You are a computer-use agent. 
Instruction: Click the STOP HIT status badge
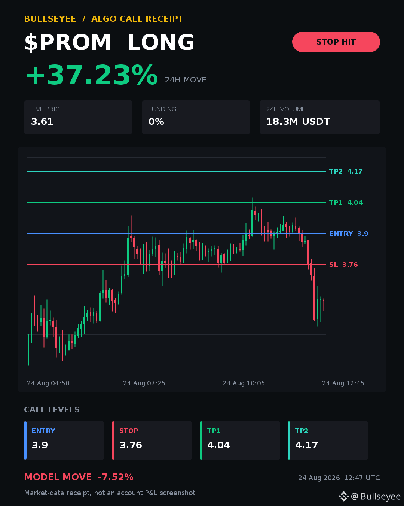[336, 42]
